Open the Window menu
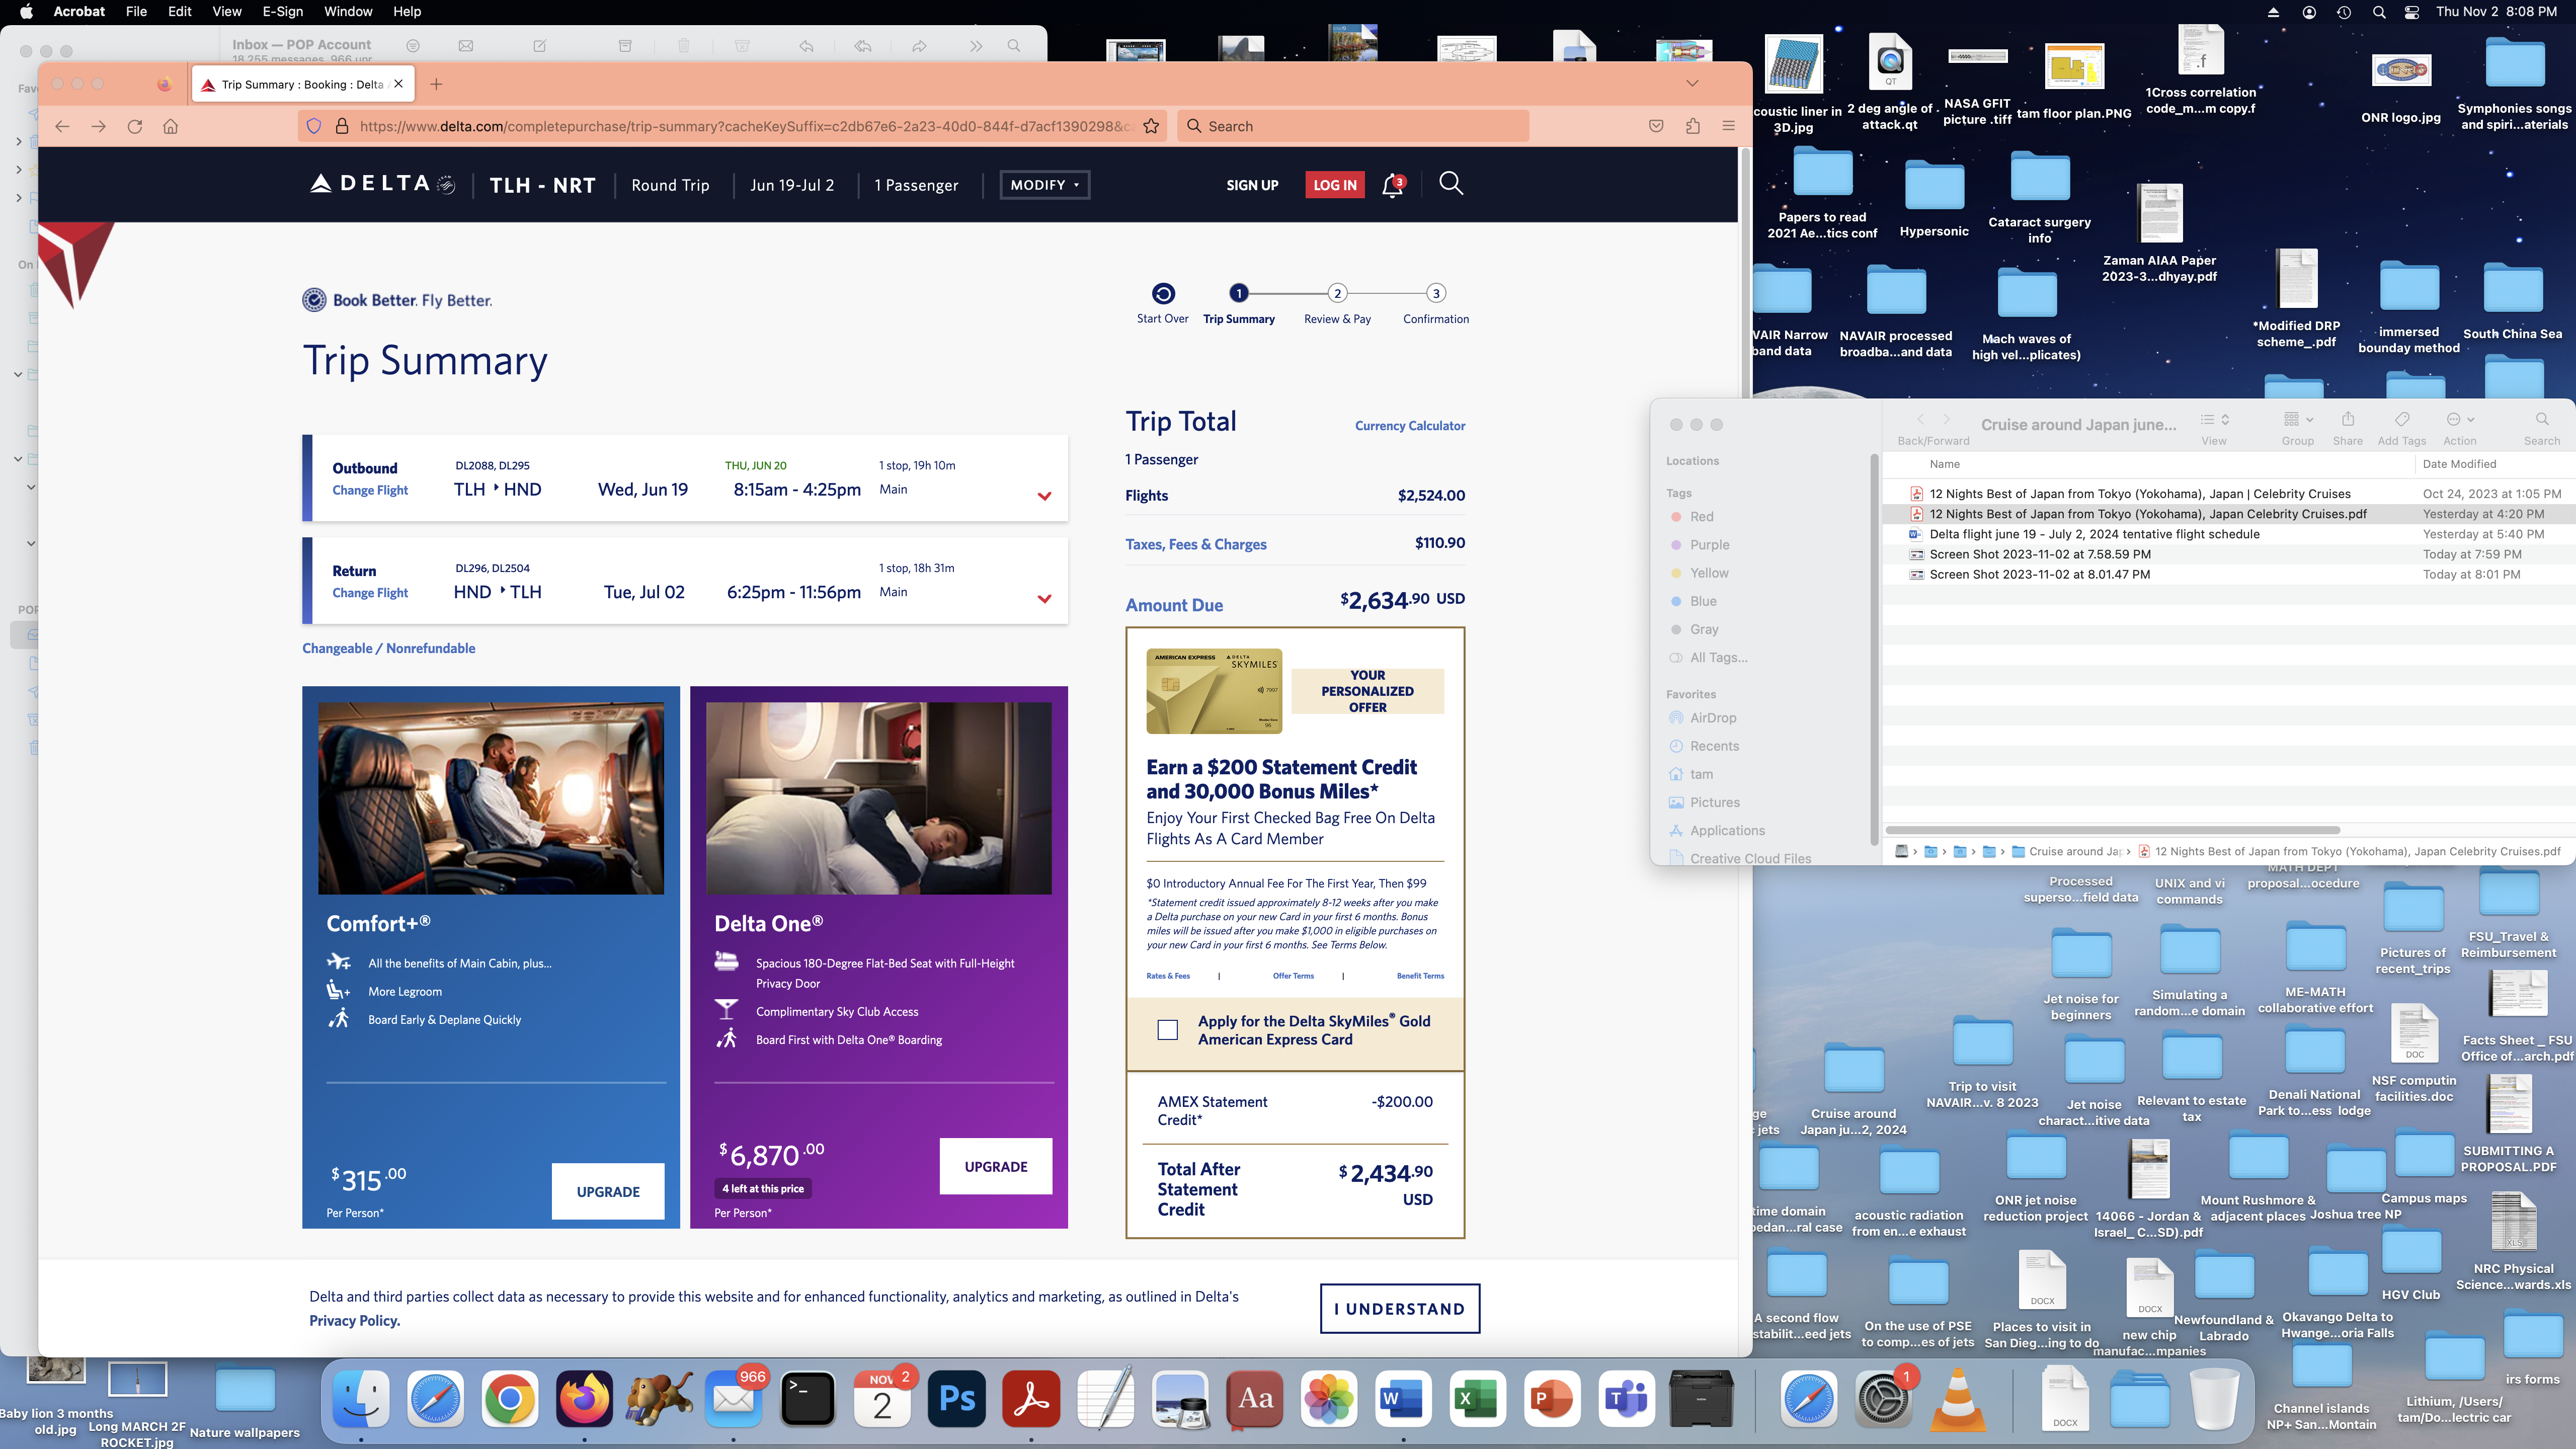The image size is (2576, 1449). coord(347,12)
